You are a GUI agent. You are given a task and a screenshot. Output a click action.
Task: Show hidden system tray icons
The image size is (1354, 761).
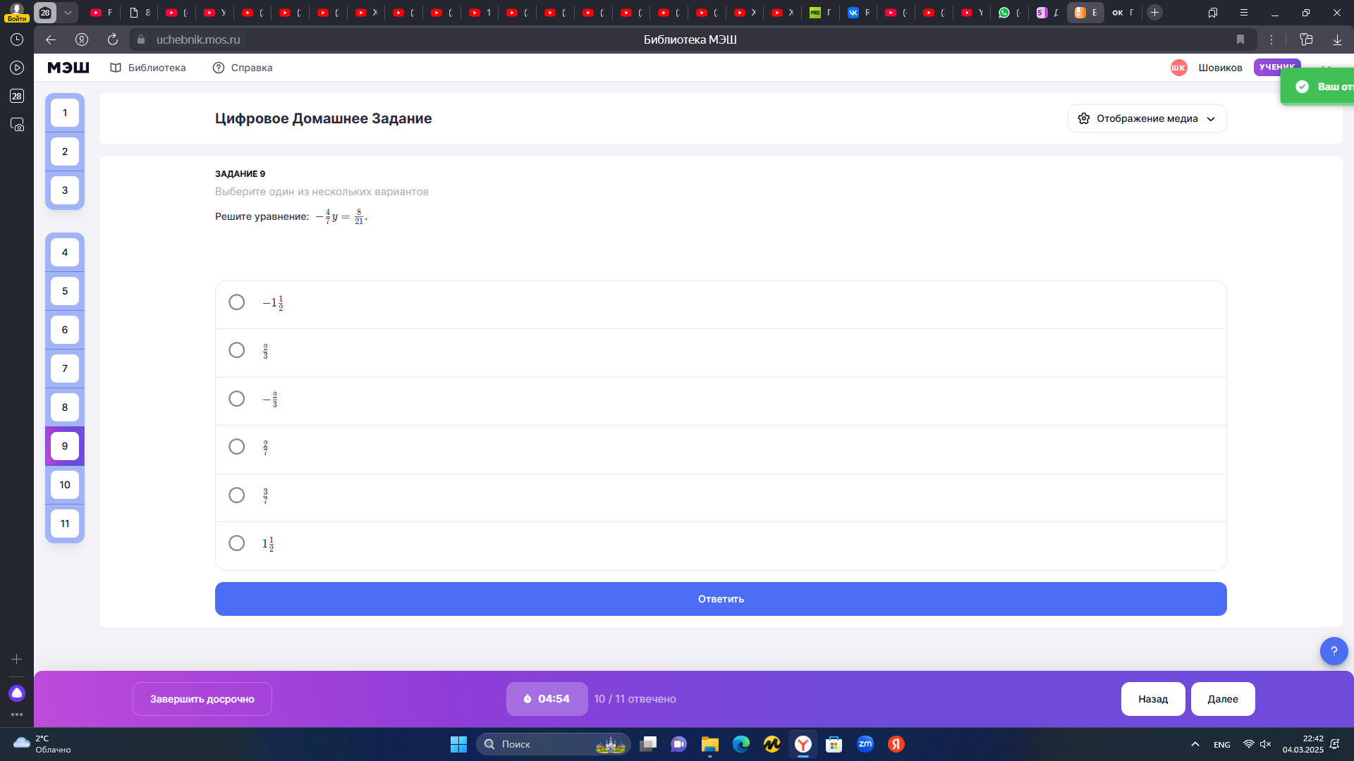click(1195, 744)
